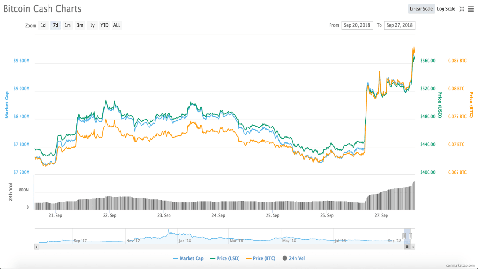The image size is (478, 269).
Task: Select YTD zoom range
Action: (x=105, y=25)
